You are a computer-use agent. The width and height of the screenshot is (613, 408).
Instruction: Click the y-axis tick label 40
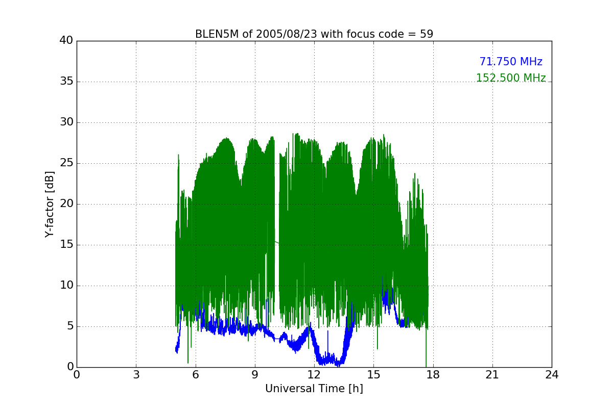pos(66,41)
